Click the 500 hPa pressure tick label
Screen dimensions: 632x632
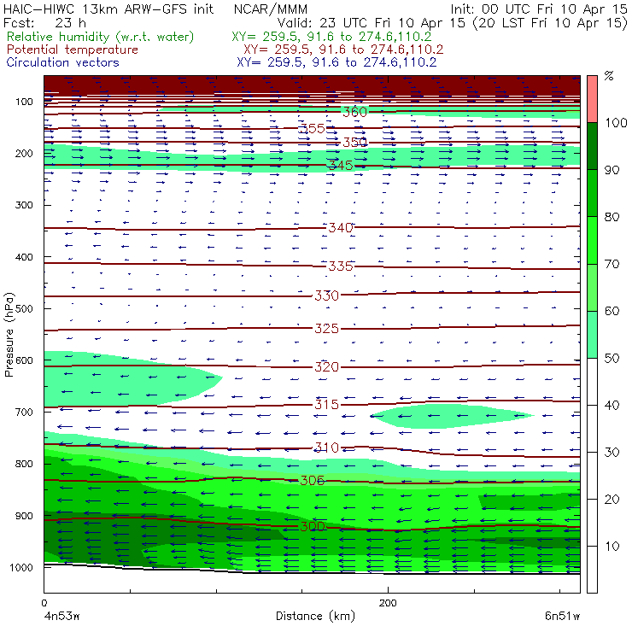(24, 309)
